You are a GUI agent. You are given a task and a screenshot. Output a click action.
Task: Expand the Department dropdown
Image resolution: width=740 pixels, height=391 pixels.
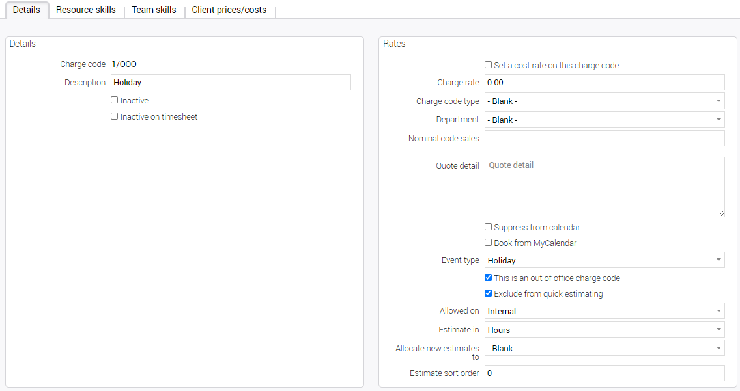tap(604, 120)
